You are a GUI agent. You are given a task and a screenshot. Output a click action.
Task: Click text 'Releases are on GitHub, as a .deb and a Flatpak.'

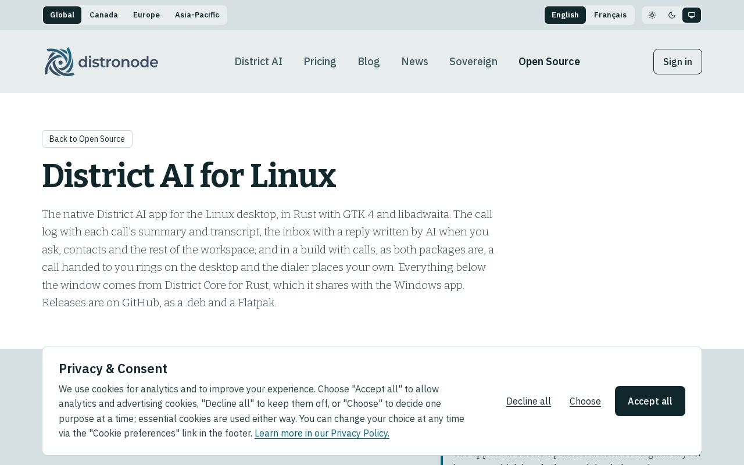[159, 303]
